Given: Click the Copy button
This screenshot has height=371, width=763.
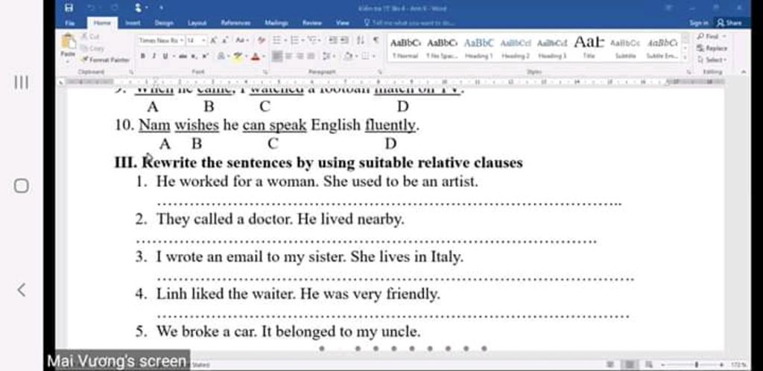Looking at the screenshot, I should coord(92,48).
